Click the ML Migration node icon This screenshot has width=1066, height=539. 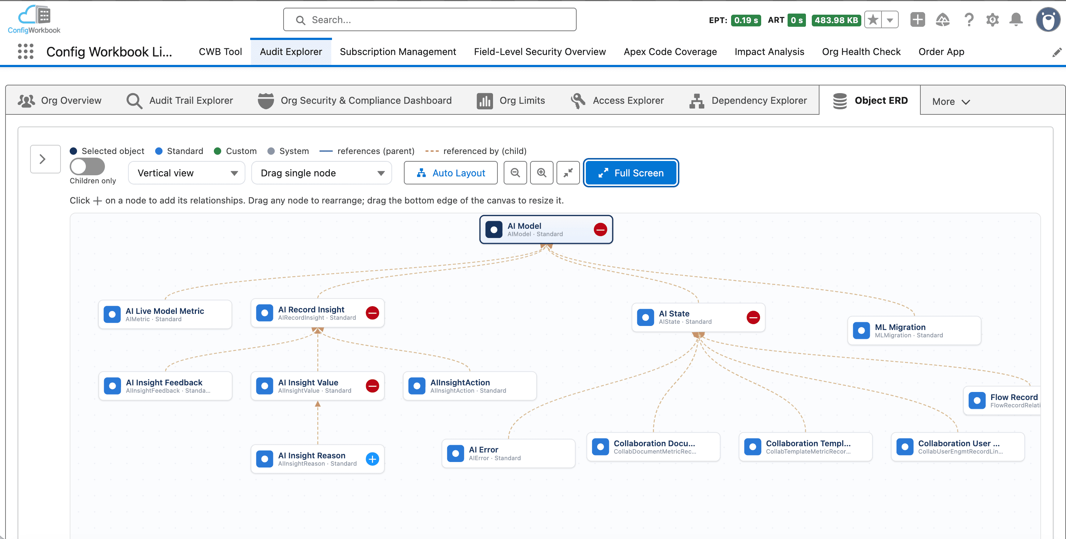click(x=862, y=330)
